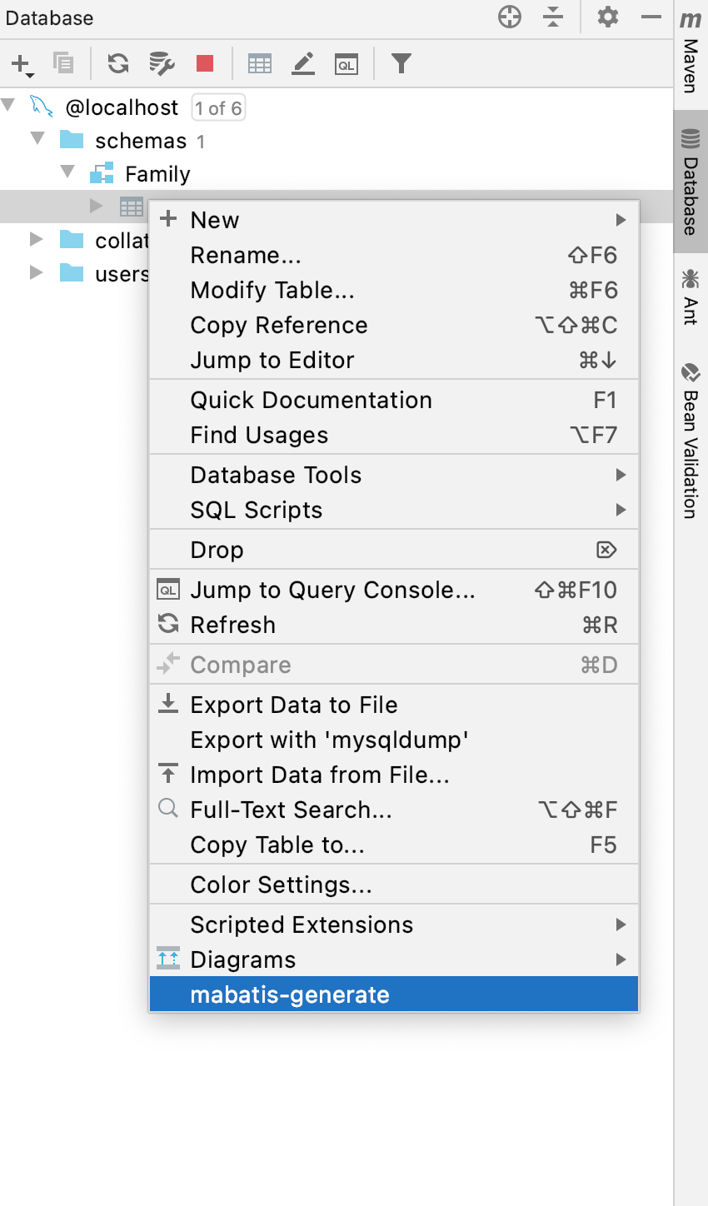Image resolution: width=708 pixels, height=1206 pixels.
Task: Choose Modify Table... menu entry
Action: point(272,290)
